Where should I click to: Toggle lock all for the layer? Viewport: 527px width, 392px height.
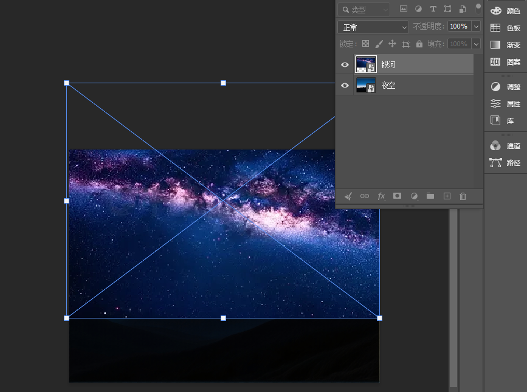click(419, 44)
